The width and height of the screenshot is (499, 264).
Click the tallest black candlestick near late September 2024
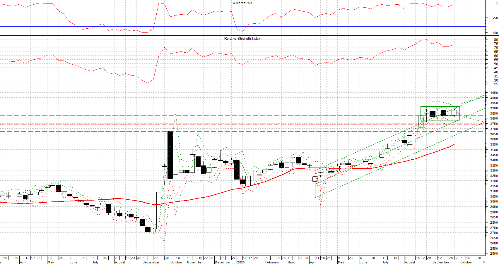[x=170, y=155]
